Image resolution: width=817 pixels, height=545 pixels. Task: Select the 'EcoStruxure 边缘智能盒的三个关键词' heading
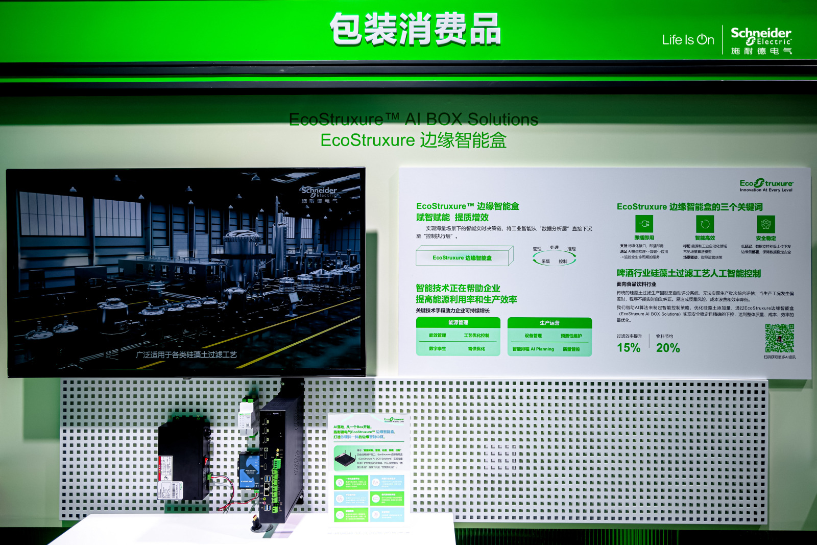(x=690, y=207)
